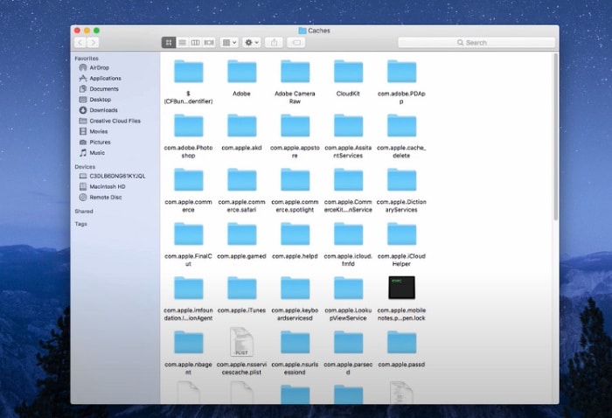Click in the Search field
The width and height of the screenshot is (612, 418).
(x=476, y=43)
